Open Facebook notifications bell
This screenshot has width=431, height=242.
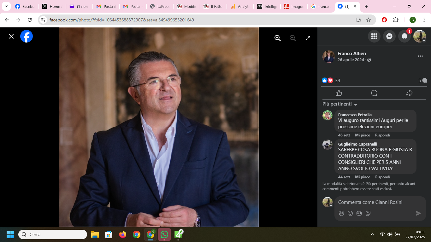[404, 36]
